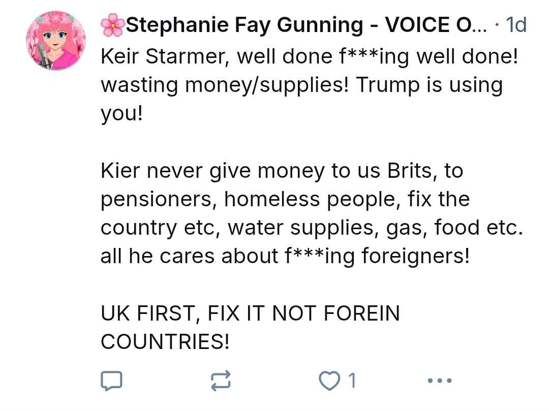Image resolution: width=549 pixels, height=411 pixels.
Task: Click the word "COUNTRIES!" at the post's end
Action: pos(165,341)
